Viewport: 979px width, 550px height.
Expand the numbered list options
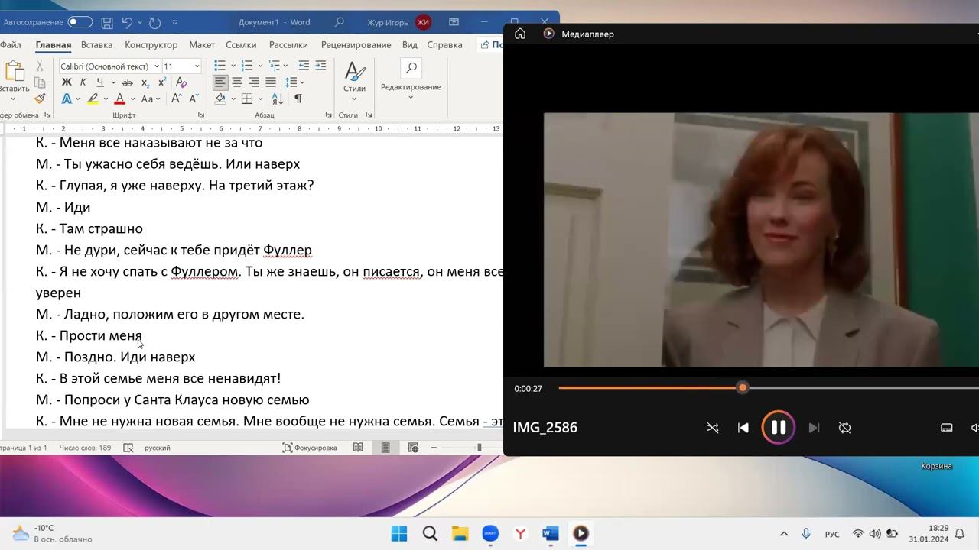(x=260, y=66)
